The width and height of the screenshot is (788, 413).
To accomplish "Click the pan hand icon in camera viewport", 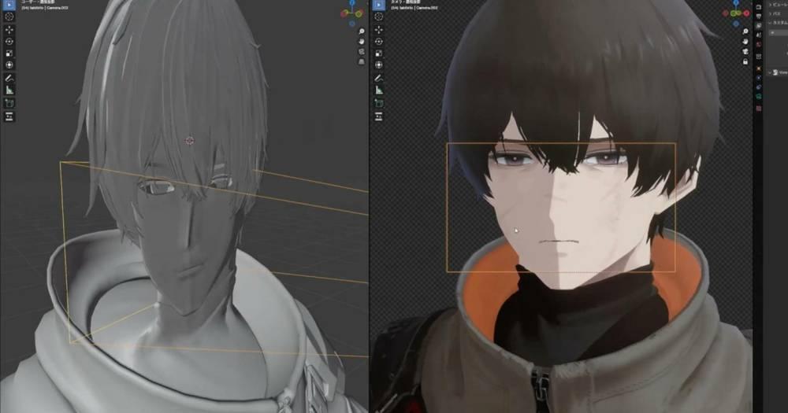I will click(745, 42).
